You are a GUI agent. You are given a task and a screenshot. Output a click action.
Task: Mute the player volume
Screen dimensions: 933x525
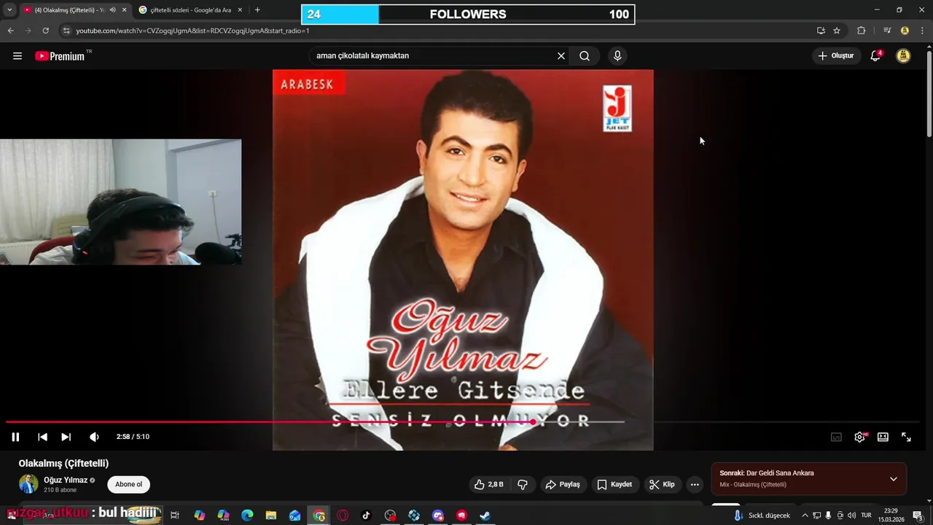point(94,437)
